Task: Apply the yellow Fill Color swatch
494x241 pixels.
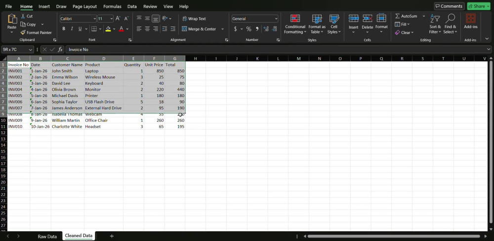Action: (x=108, y=29)
